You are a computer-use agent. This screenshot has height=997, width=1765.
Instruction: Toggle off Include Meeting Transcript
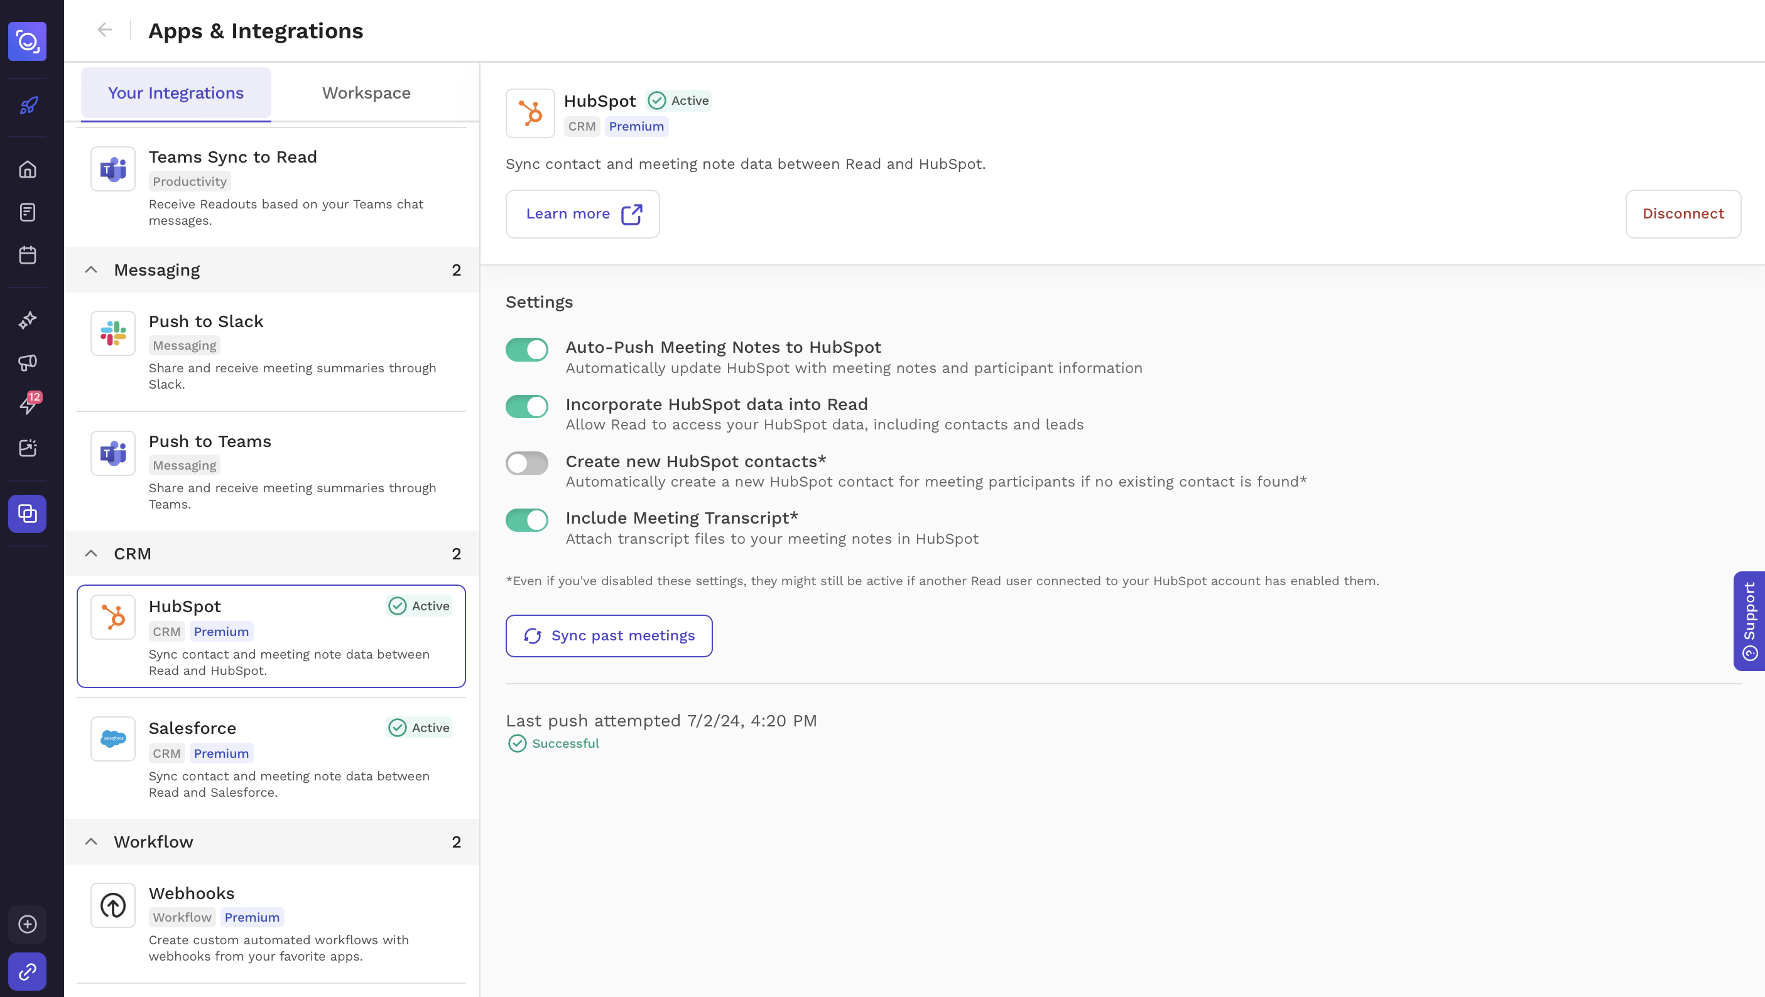(x=527, y=520)
